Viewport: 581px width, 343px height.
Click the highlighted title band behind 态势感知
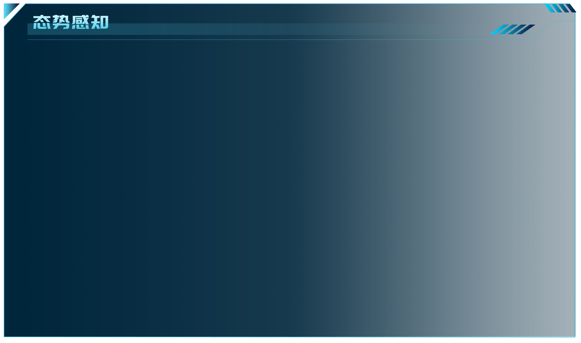[x=241, y=29]
